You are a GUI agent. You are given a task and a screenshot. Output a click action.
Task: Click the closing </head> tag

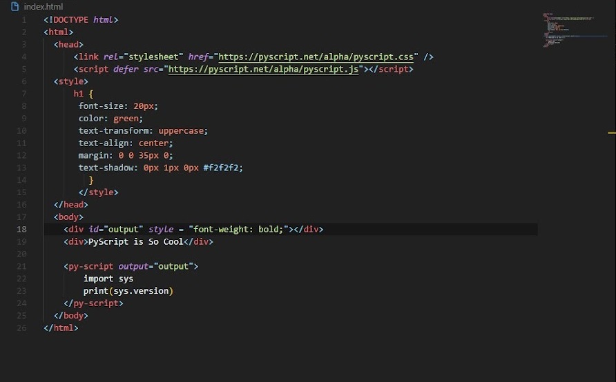71,205
